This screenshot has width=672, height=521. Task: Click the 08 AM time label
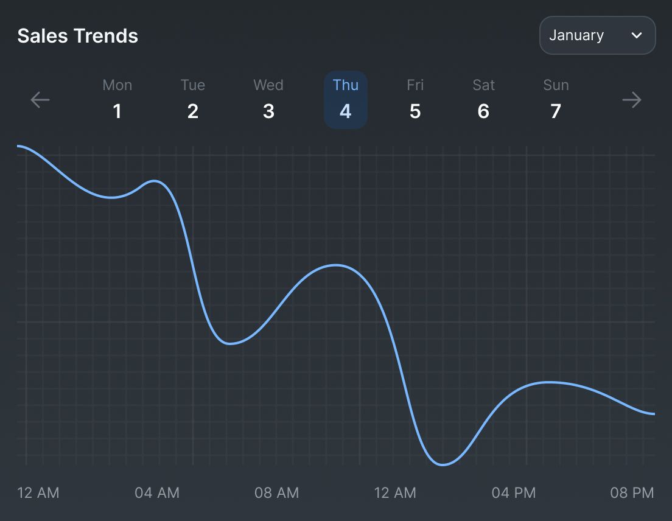(276, 492)
